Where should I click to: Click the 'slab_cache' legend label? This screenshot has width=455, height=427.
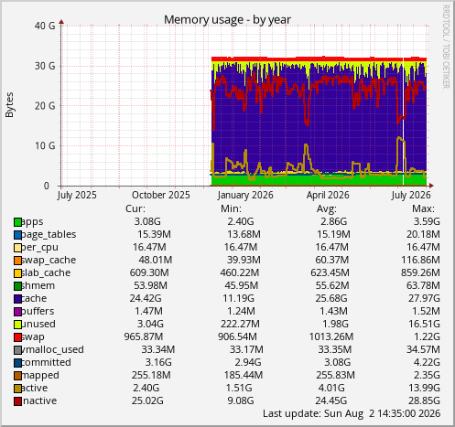pyautogui.click(x=46, y=273)
